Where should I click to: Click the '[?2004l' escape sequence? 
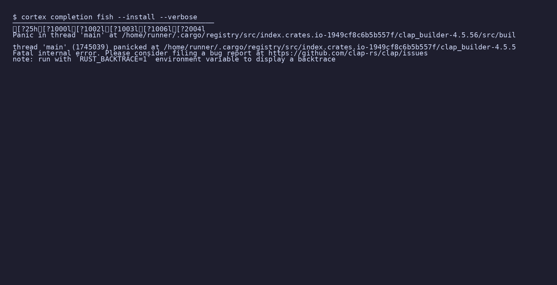pyautogui.click(x=191, y=29)
